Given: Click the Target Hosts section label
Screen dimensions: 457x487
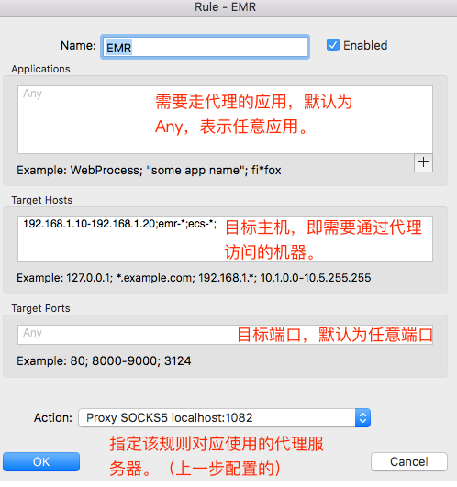Looking at the screenshot, I should coord(42,200).
